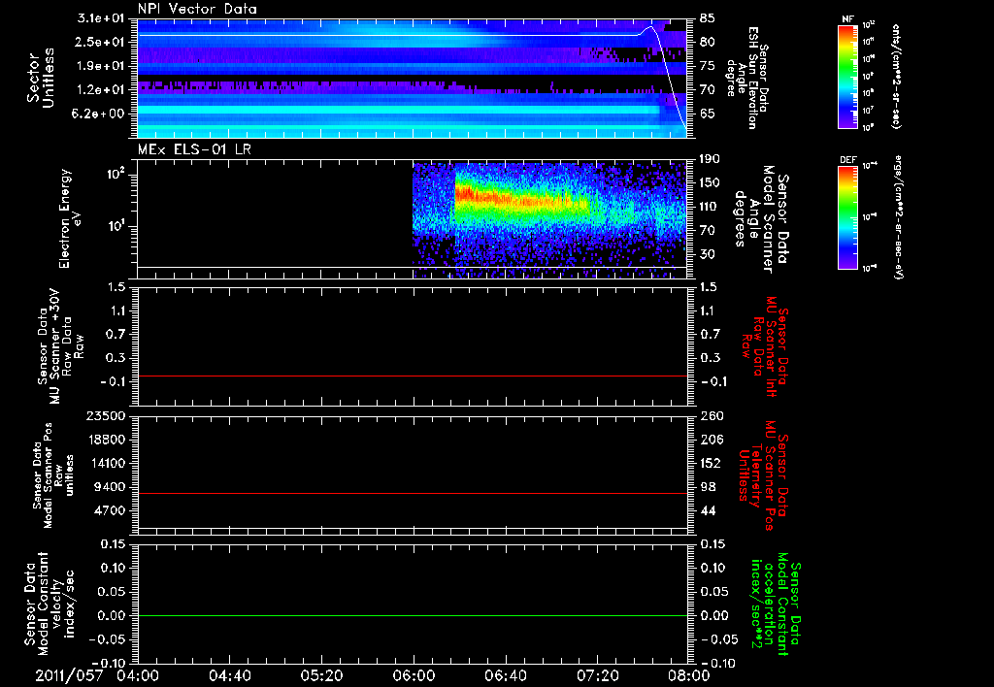
Task: Click the NPI Vector Data panel title
Action: [198, 9]
